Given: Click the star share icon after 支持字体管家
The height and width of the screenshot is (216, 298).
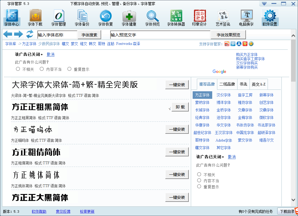Looking at the screenshot, I should click(x=251, y=44).
